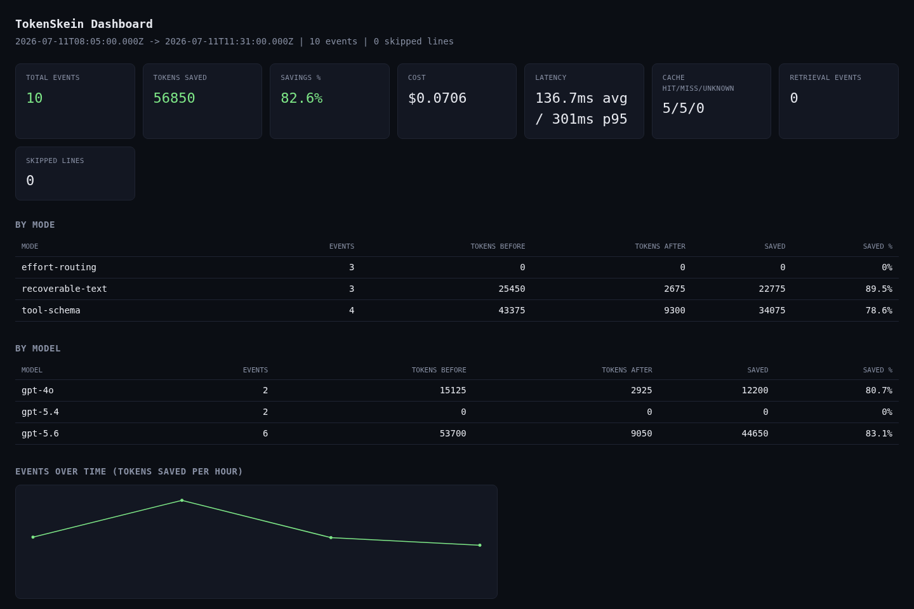The width and height of the screenshot is (914, 609).
Task: Click the TokenSkein Dashboard title
Action: [84, 24]
